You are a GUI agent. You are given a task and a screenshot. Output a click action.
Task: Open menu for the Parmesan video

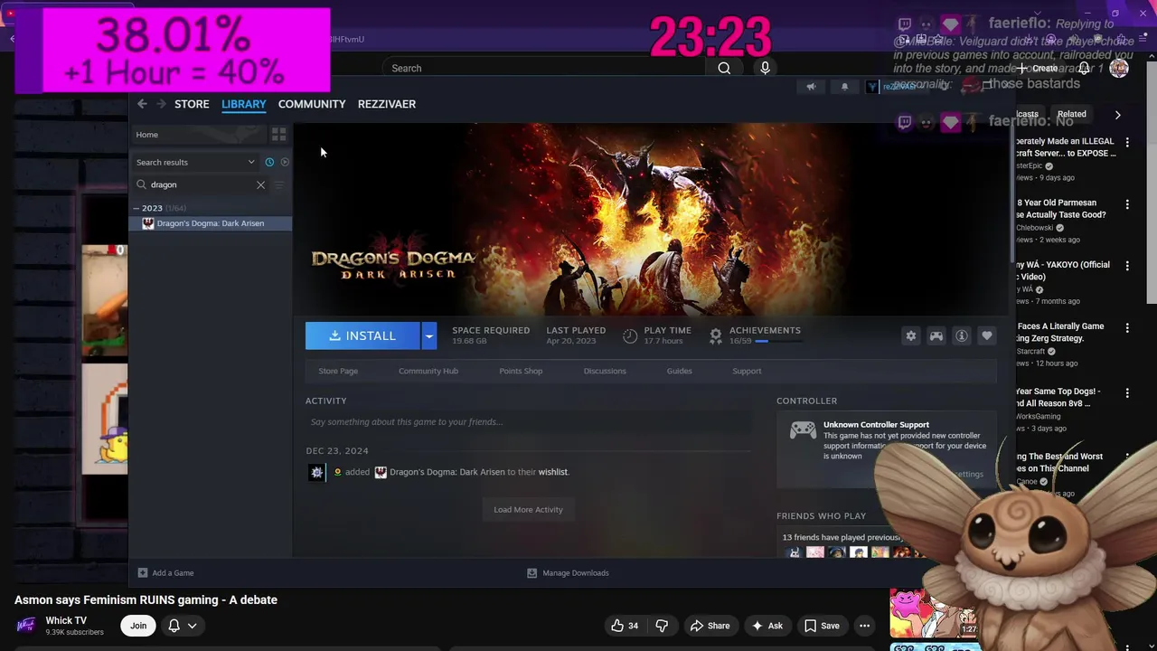point(1127,204)
